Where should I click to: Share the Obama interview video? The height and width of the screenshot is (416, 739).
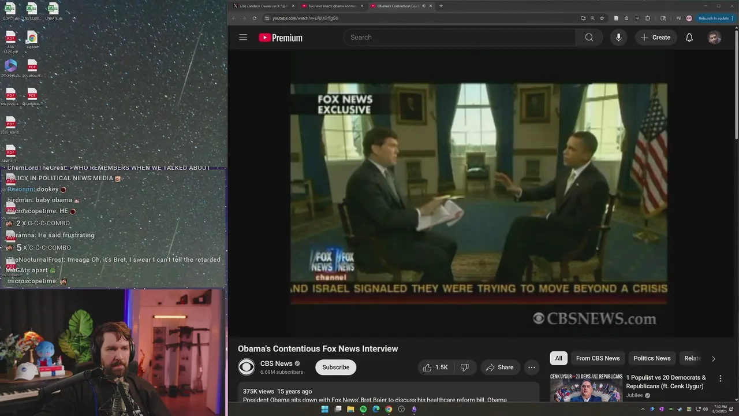coord(500,367)
